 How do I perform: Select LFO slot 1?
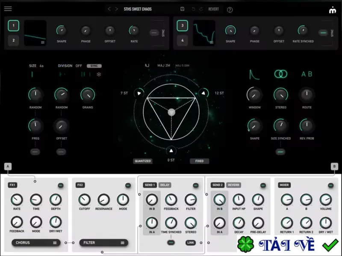point(14,26)
